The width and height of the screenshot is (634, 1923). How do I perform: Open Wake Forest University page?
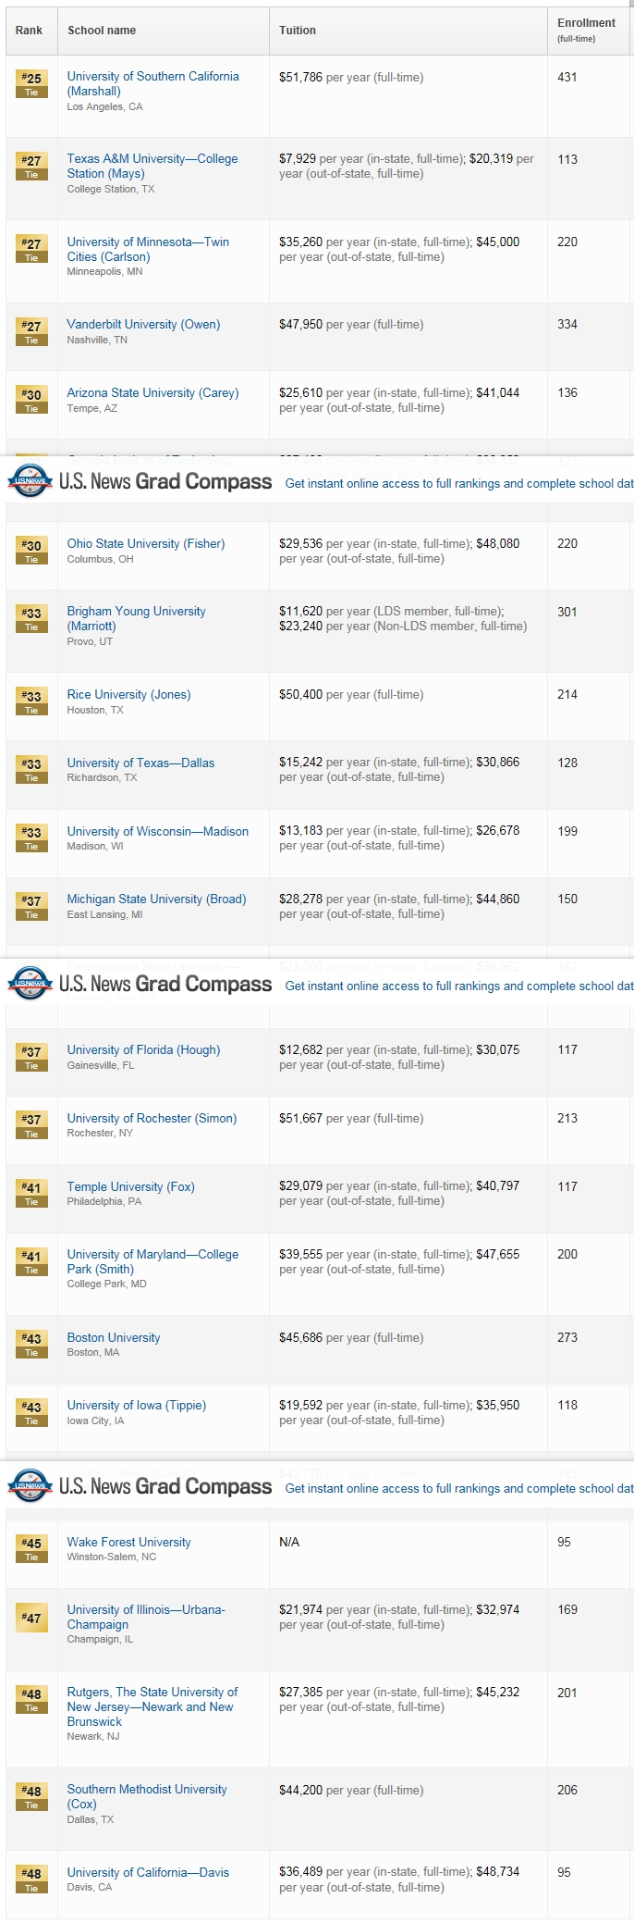128,1542
